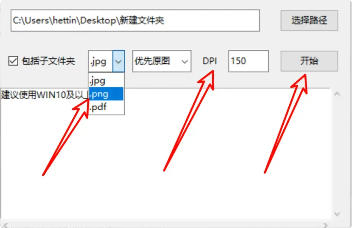Viewport: 352px width, 228px height.
Task: Toggle the 包括子文件夹 checkbox
Action: click(x=13, y=61)
